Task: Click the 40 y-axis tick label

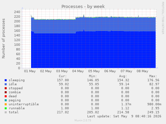Action: (18, 59)
